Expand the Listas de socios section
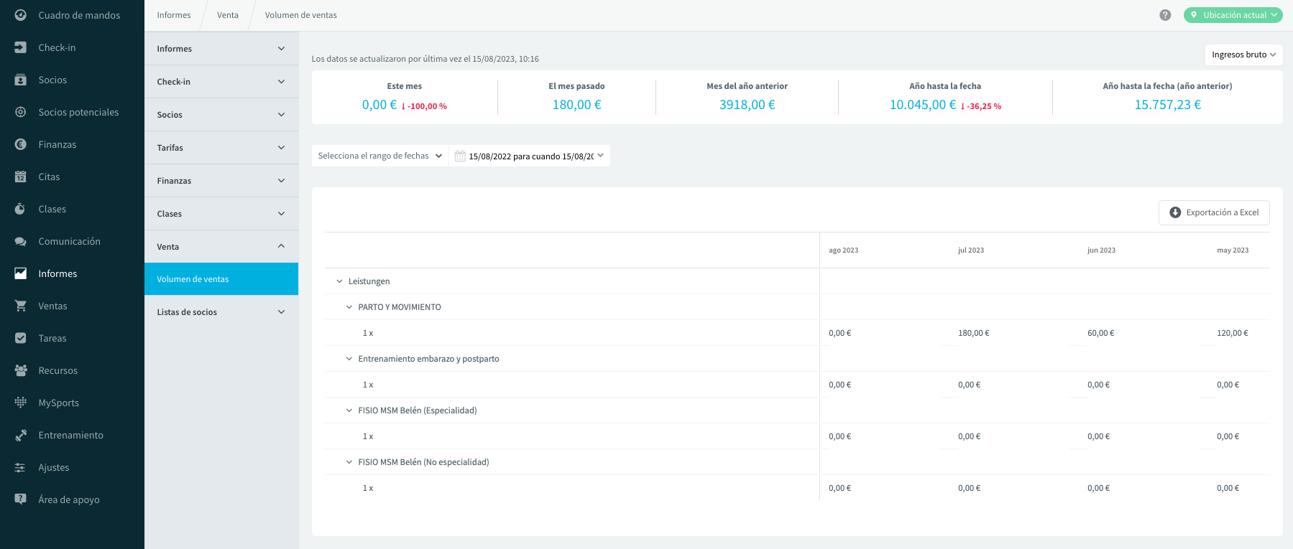The width and height of the screenshot is (1293, 549). pos(221,312)
